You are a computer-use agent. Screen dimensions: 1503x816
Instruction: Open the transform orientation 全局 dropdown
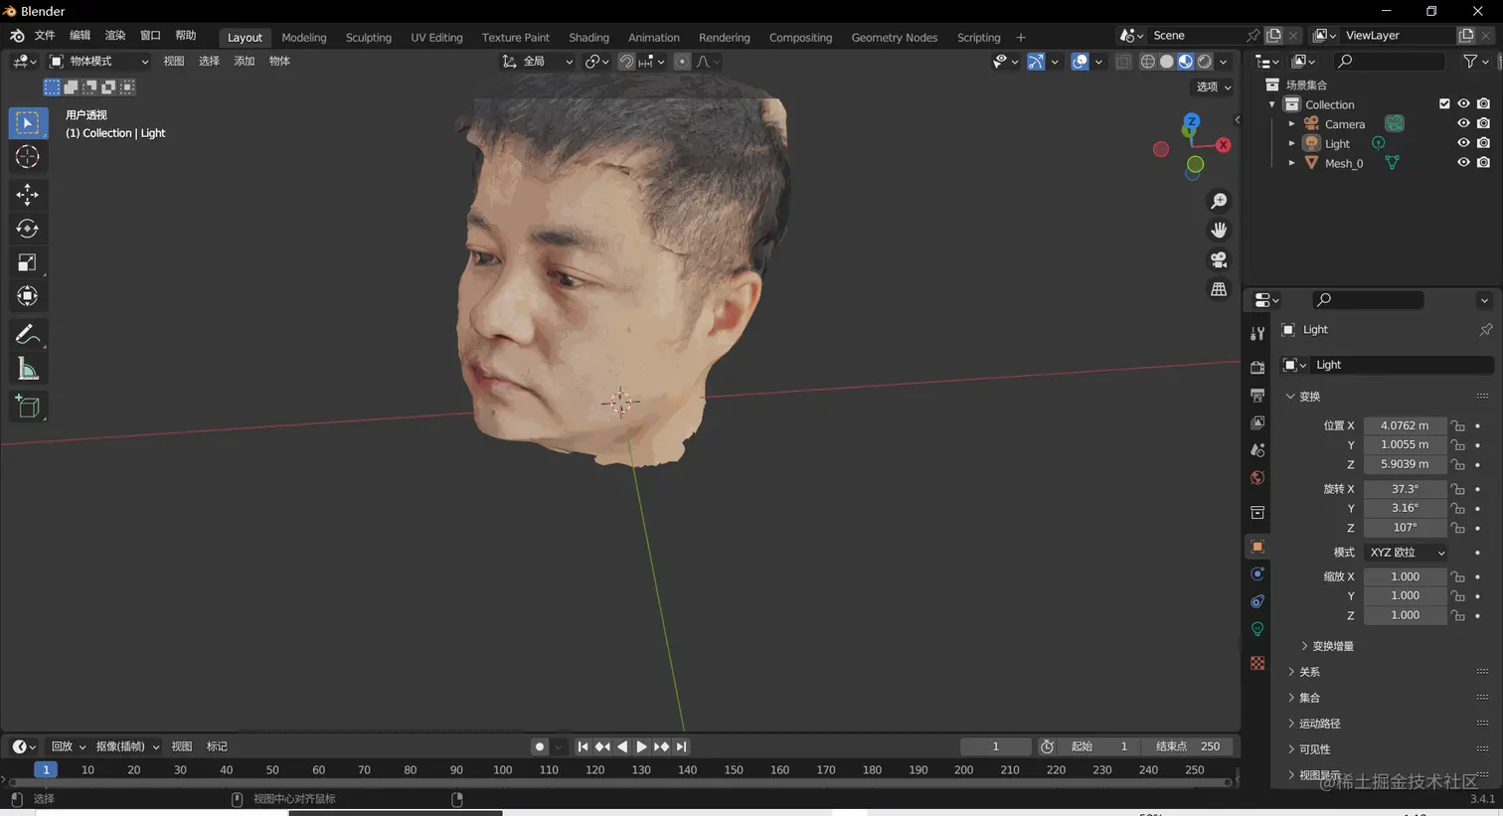pyautogui.click(x=537, y=62)
